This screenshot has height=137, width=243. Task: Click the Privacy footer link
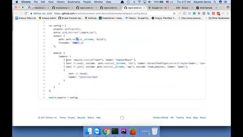(71, 118)
